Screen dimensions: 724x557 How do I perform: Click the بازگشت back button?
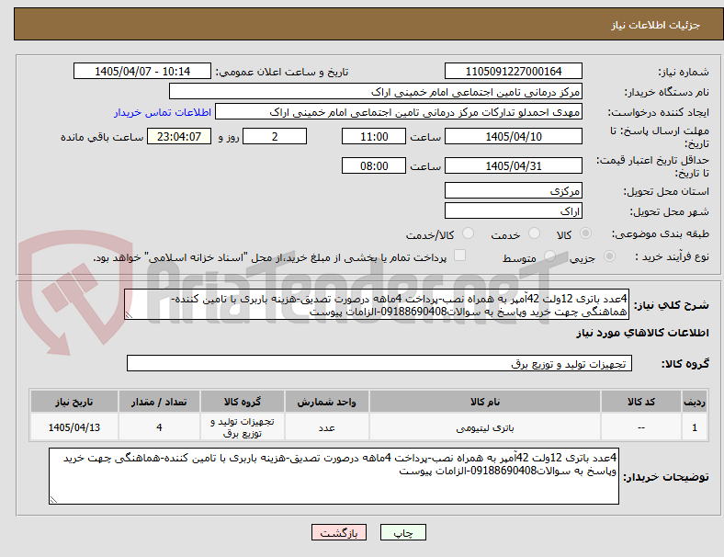pyautogui.click(x=339, y=532)
